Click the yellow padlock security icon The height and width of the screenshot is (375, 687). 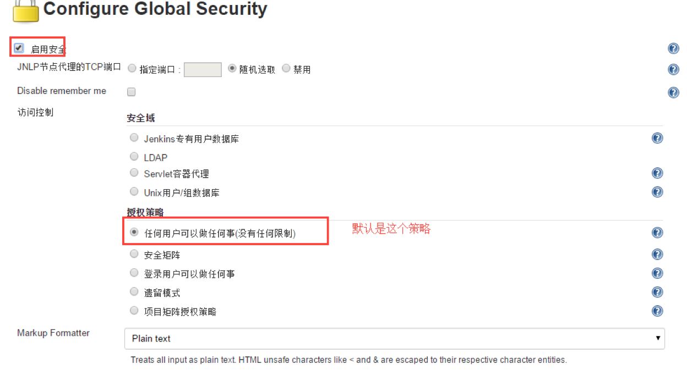click(x=25, y=11)
